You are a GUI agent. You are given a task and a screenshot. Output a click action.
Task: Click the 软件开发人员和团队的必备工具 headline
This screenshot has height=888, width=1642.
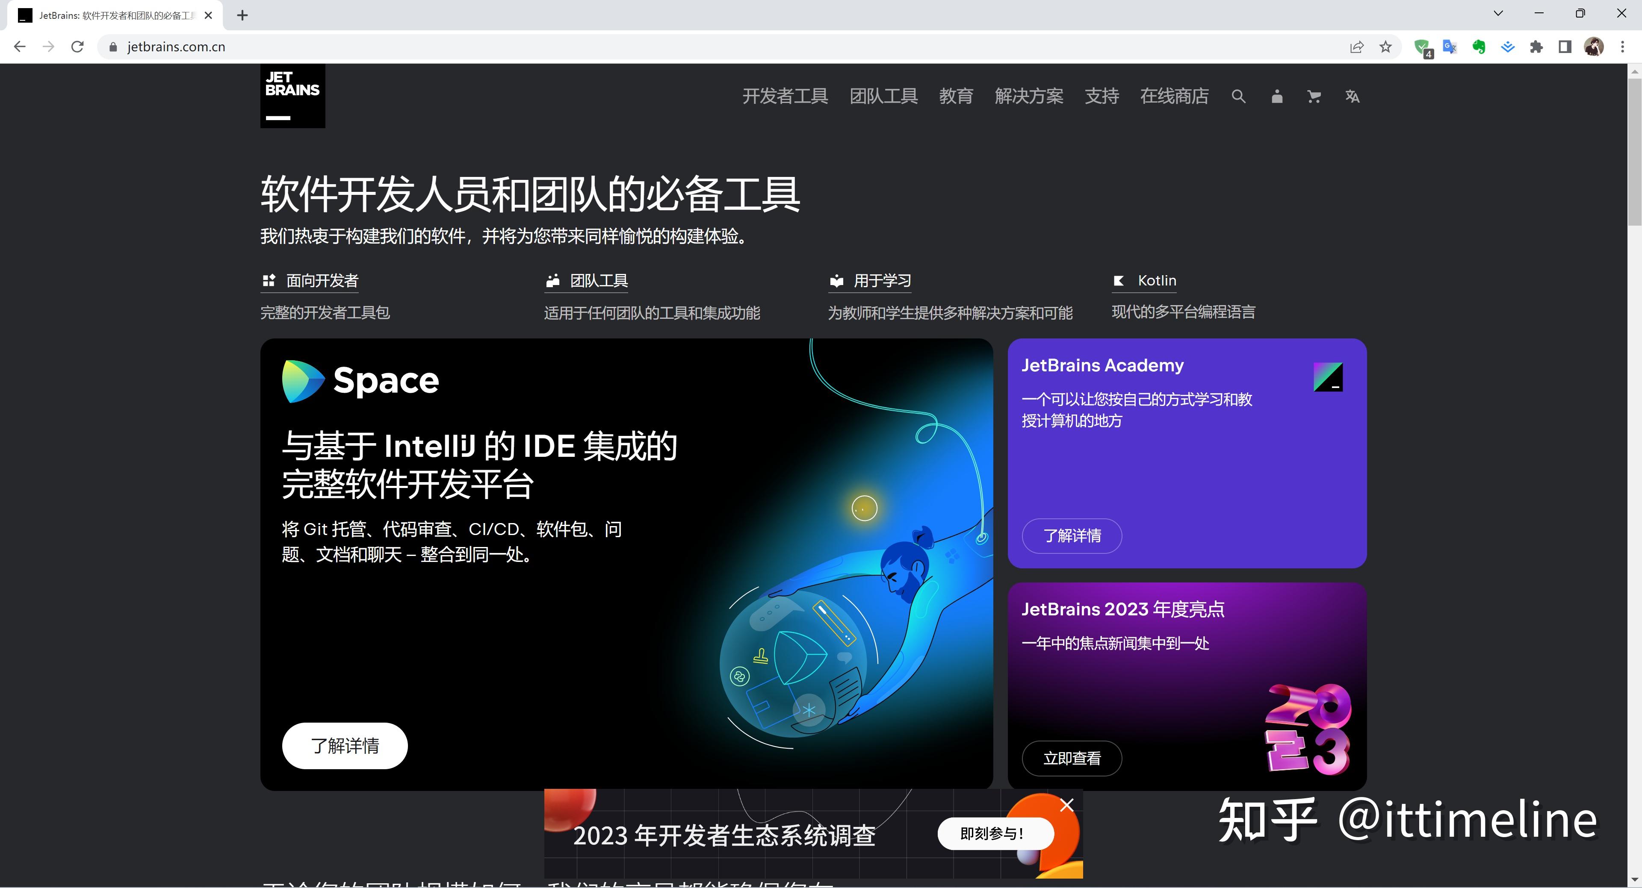(x=530, y=194)
